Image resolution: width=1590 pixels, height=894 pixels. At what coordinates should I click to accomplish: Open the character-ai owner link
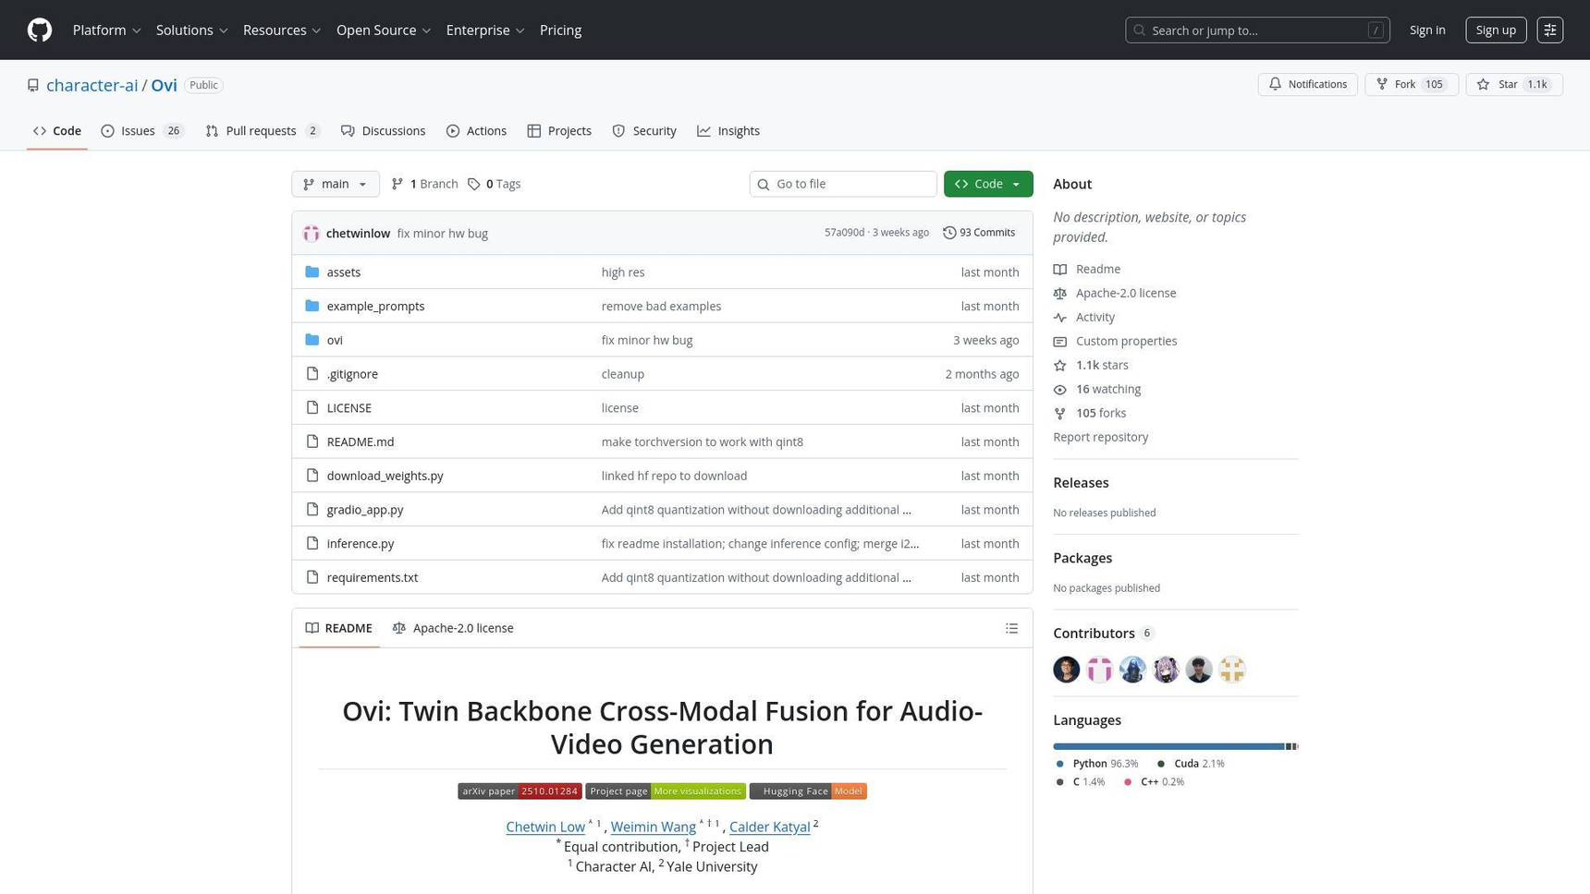pyautogui.click(x=92, y=85)
